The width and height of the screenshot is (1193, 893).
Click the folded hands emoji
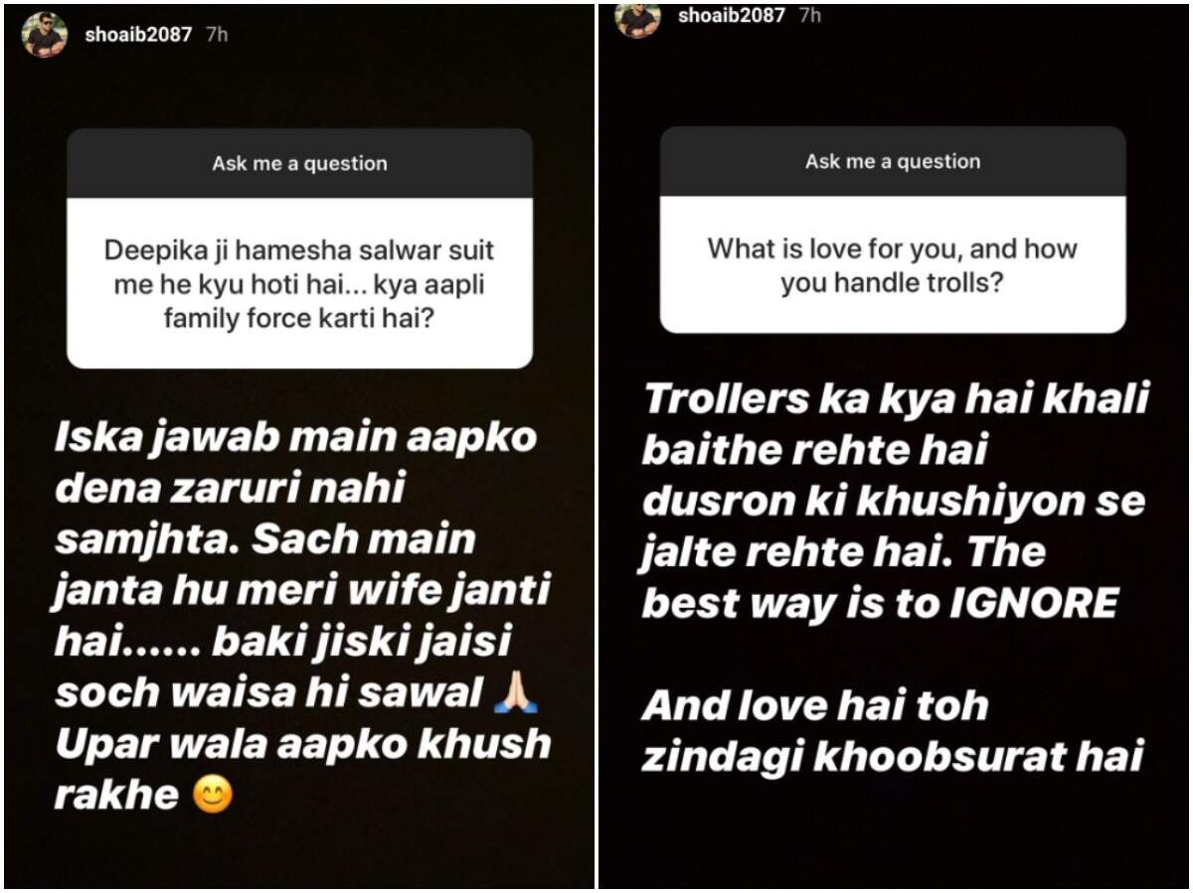click(515, 694)
